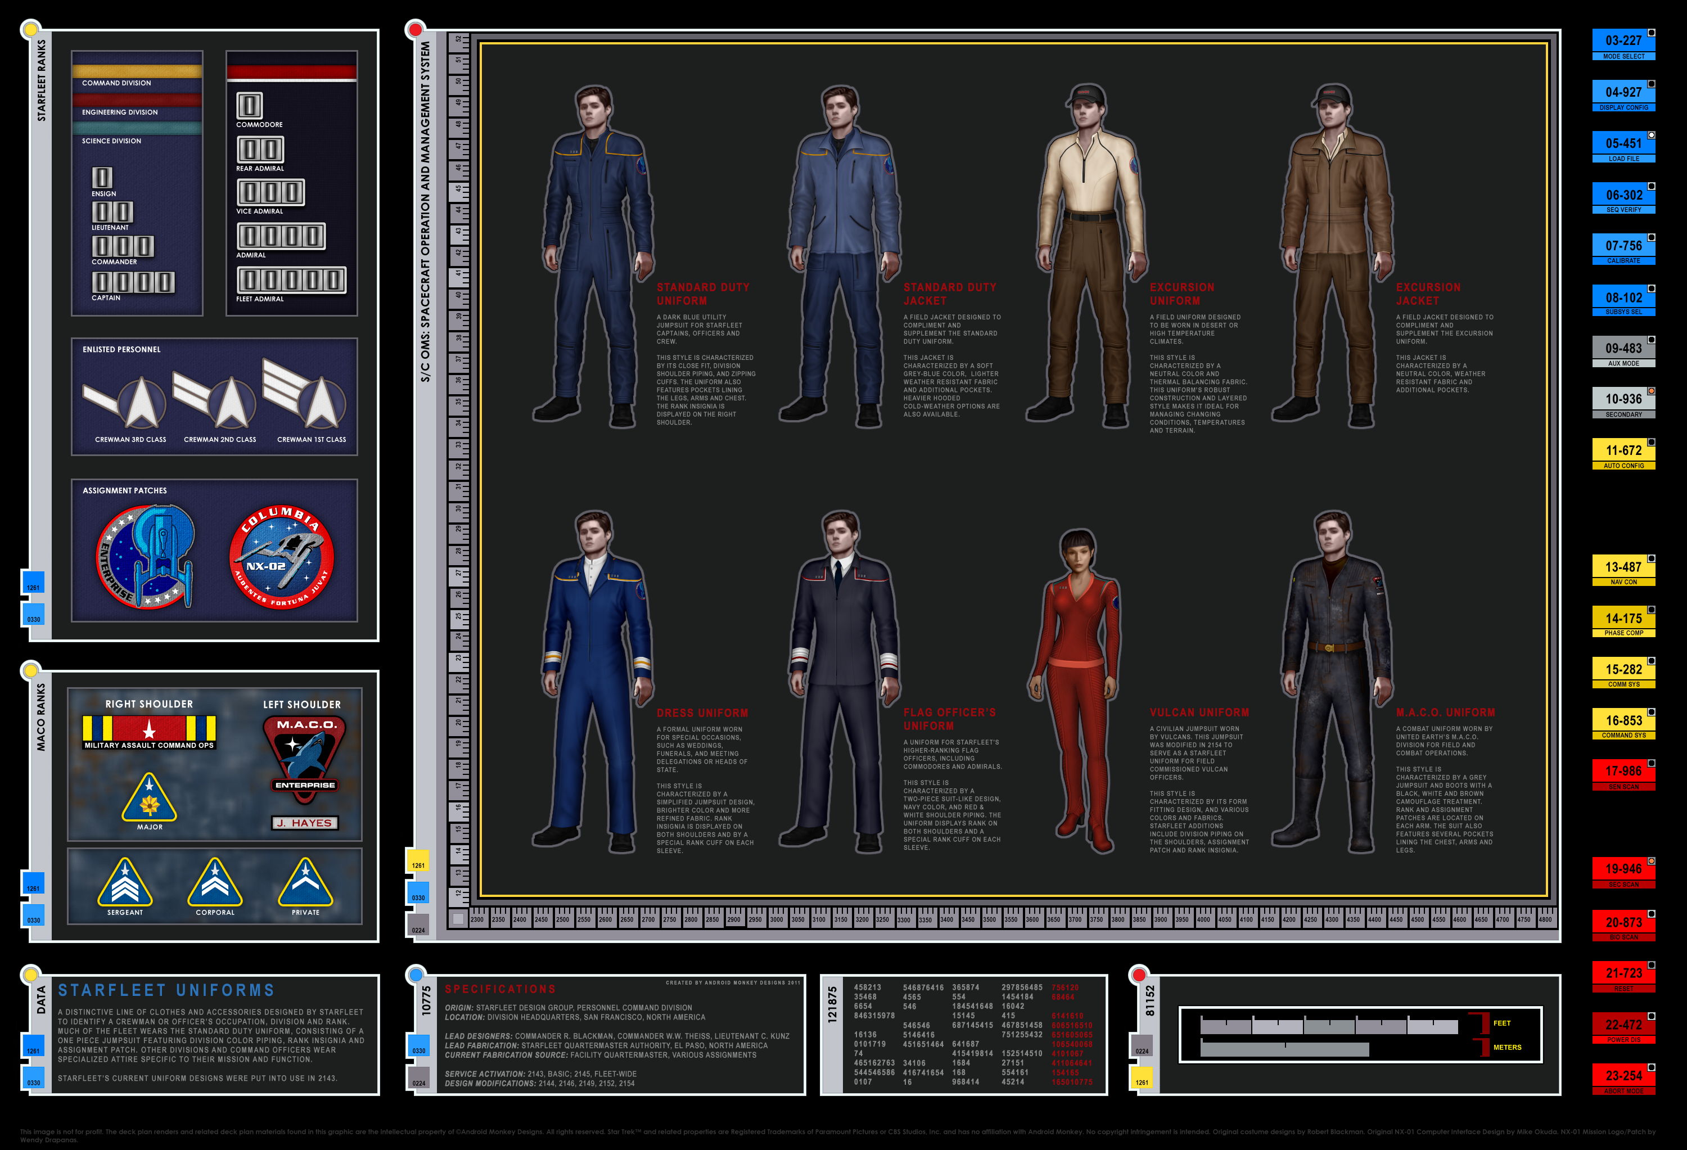The width and height of the screenshot is (1687, 1150).
Task: Click the yellow circle on Starfleet Ranks panel
Action: [x=30, y=30]
